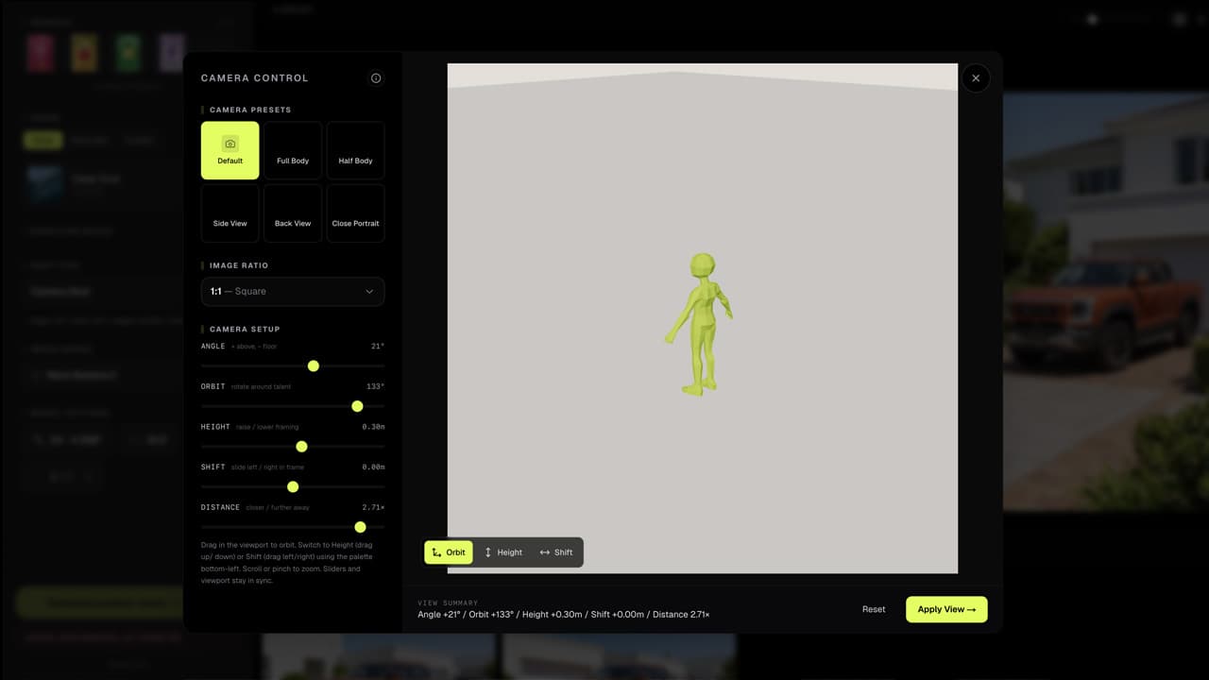The image size is (1209, 680).
Task: Click the Orbit slider handle
Action: (357, 406)
